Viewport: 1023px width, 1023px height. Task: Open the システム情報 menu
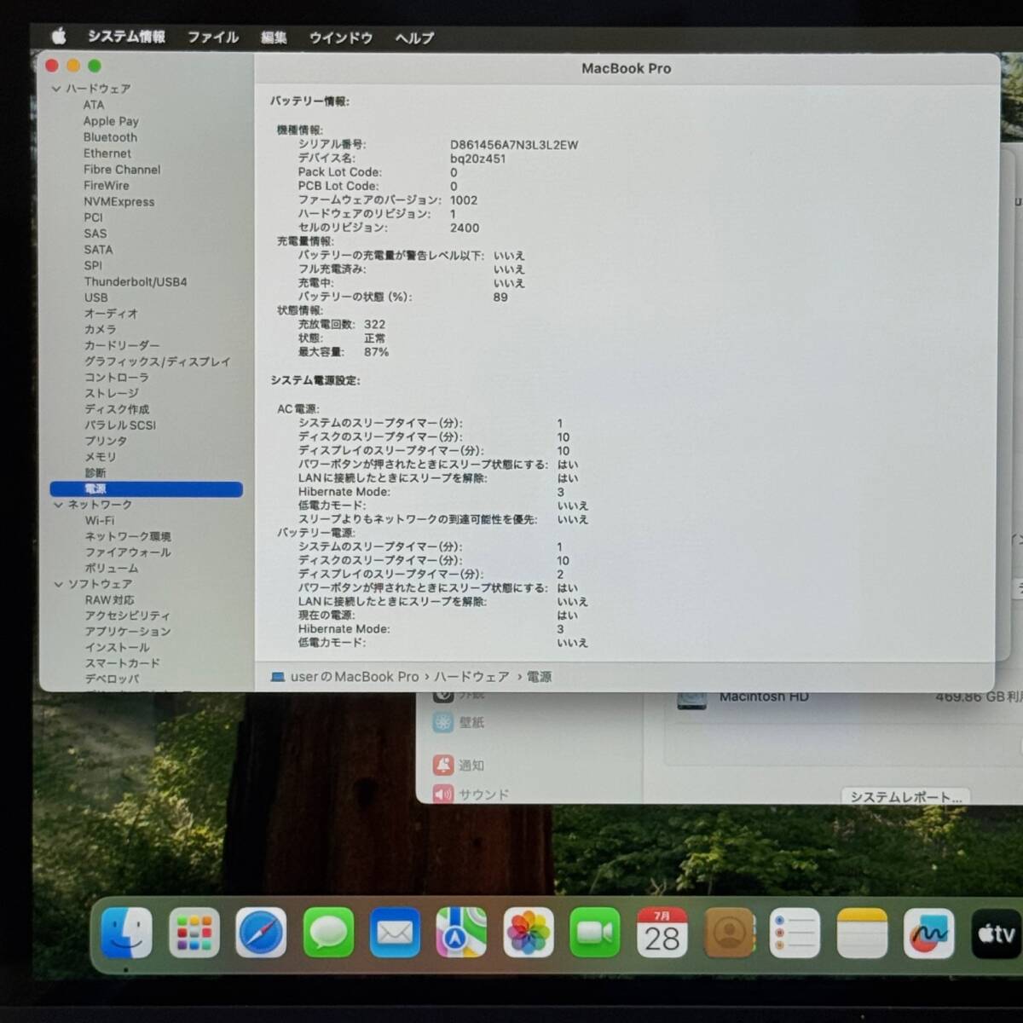pyautogui.click(x=126, y=37)
